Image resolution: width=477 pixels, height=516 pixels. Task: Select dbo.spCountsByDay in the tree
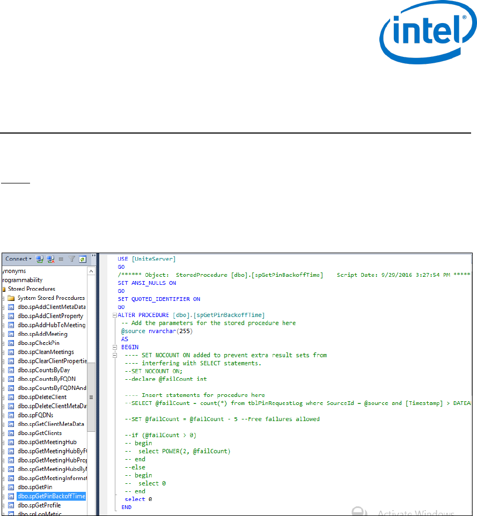[x=43, y=370]
